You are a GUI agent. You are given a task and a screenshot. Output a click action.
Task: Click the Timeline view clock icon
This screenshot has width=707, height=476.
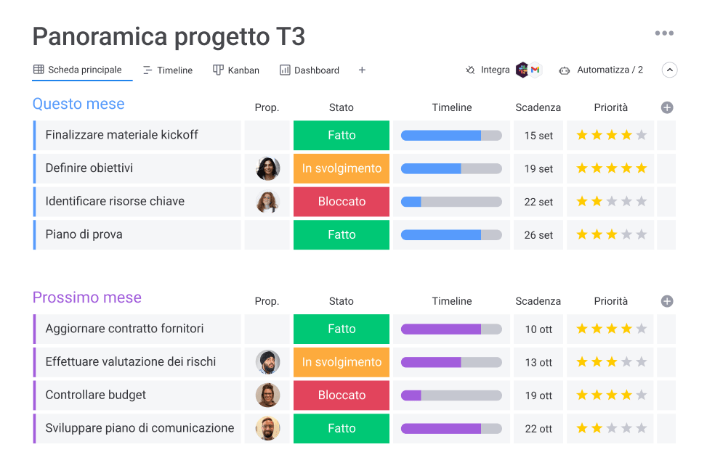[148, 70]
